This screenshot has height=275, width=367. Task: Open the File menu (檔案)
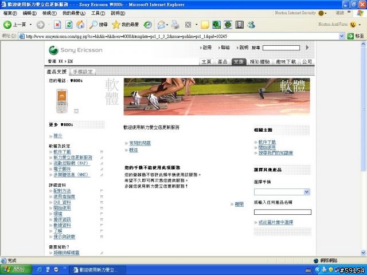[x=10, y=13]
